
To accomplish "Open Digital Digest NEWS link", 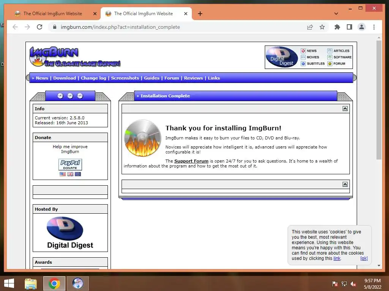I will tap(309, 51).
